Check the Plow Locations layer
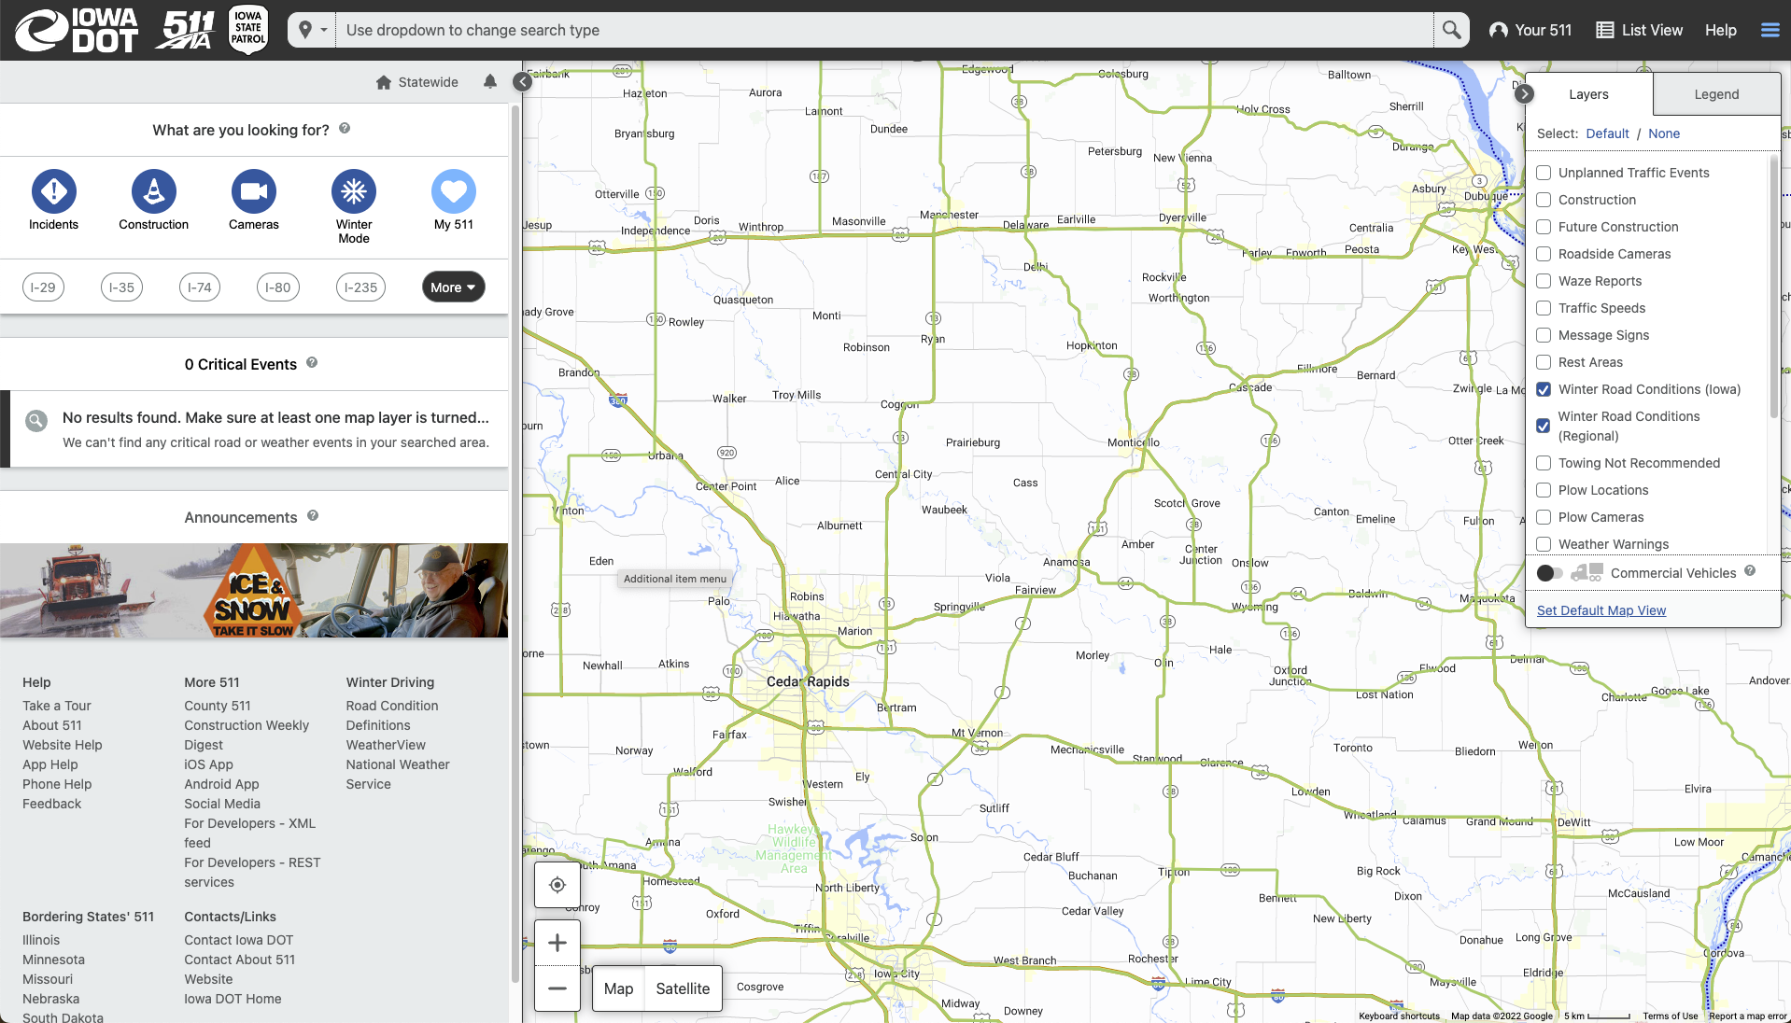Image resolution: width=1791 pixels, height=1023 pixels. 1544,490
